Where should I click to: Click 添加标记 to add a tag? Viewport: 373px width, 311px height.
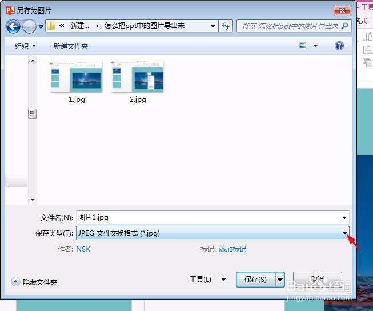click(x=232, y=249)
